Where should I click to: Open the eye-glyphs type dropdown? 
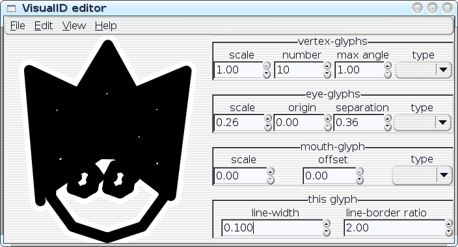click(422, 123)
